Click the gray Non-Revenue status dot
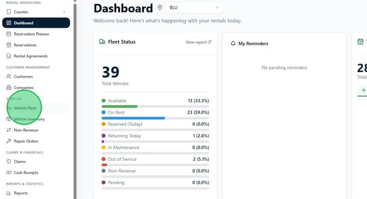The width and height of the screenshot is (367, 199). click(104, 171)
